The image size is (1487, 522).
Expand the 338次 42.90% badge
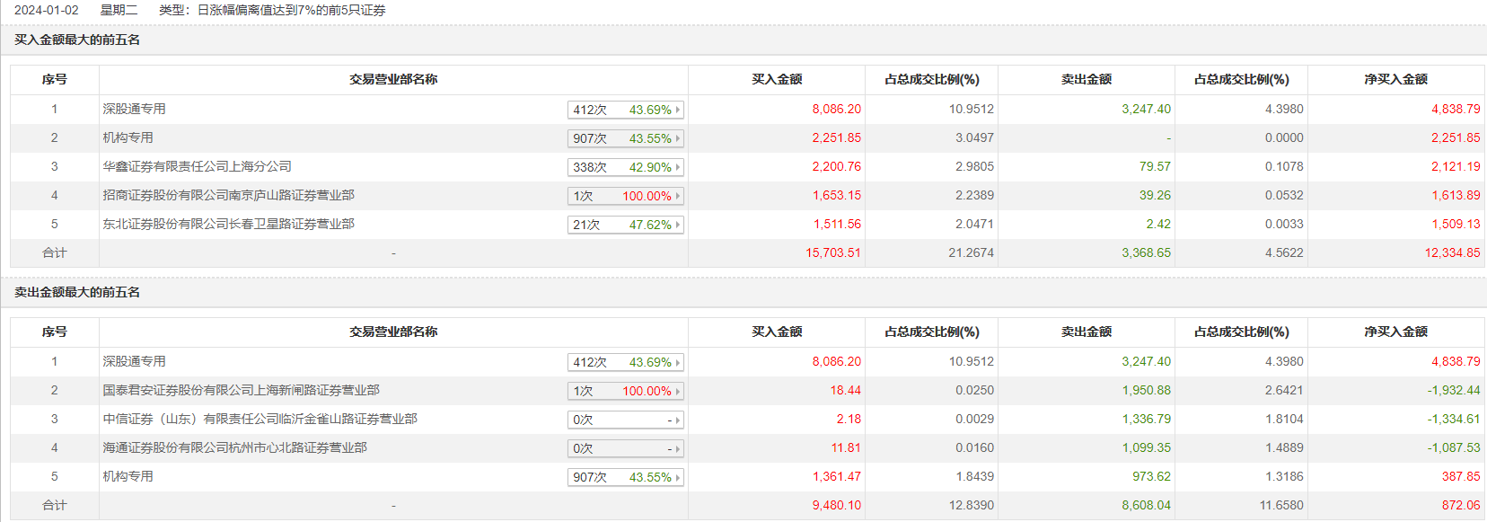625,167
